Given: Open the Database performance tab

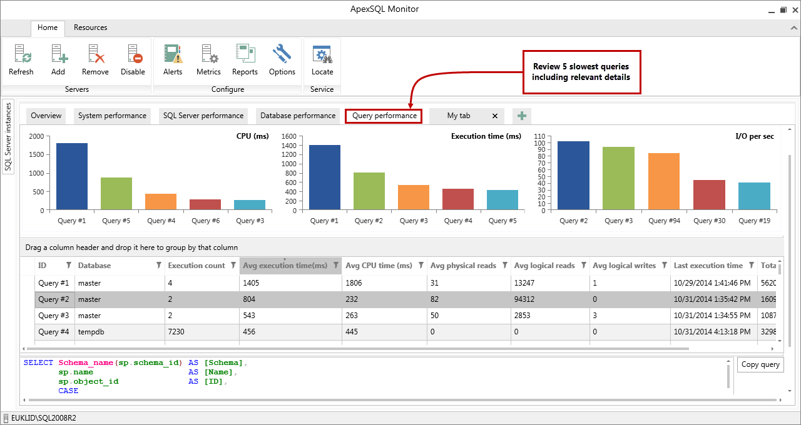Looking at the screenshot, I should [298, 116].
